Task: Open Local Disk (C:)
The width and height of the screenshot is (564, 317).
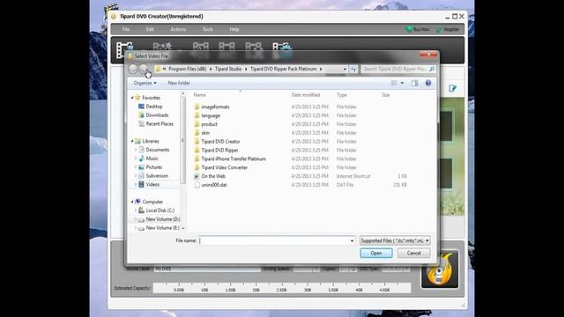Action: click(x=160, y=210)
